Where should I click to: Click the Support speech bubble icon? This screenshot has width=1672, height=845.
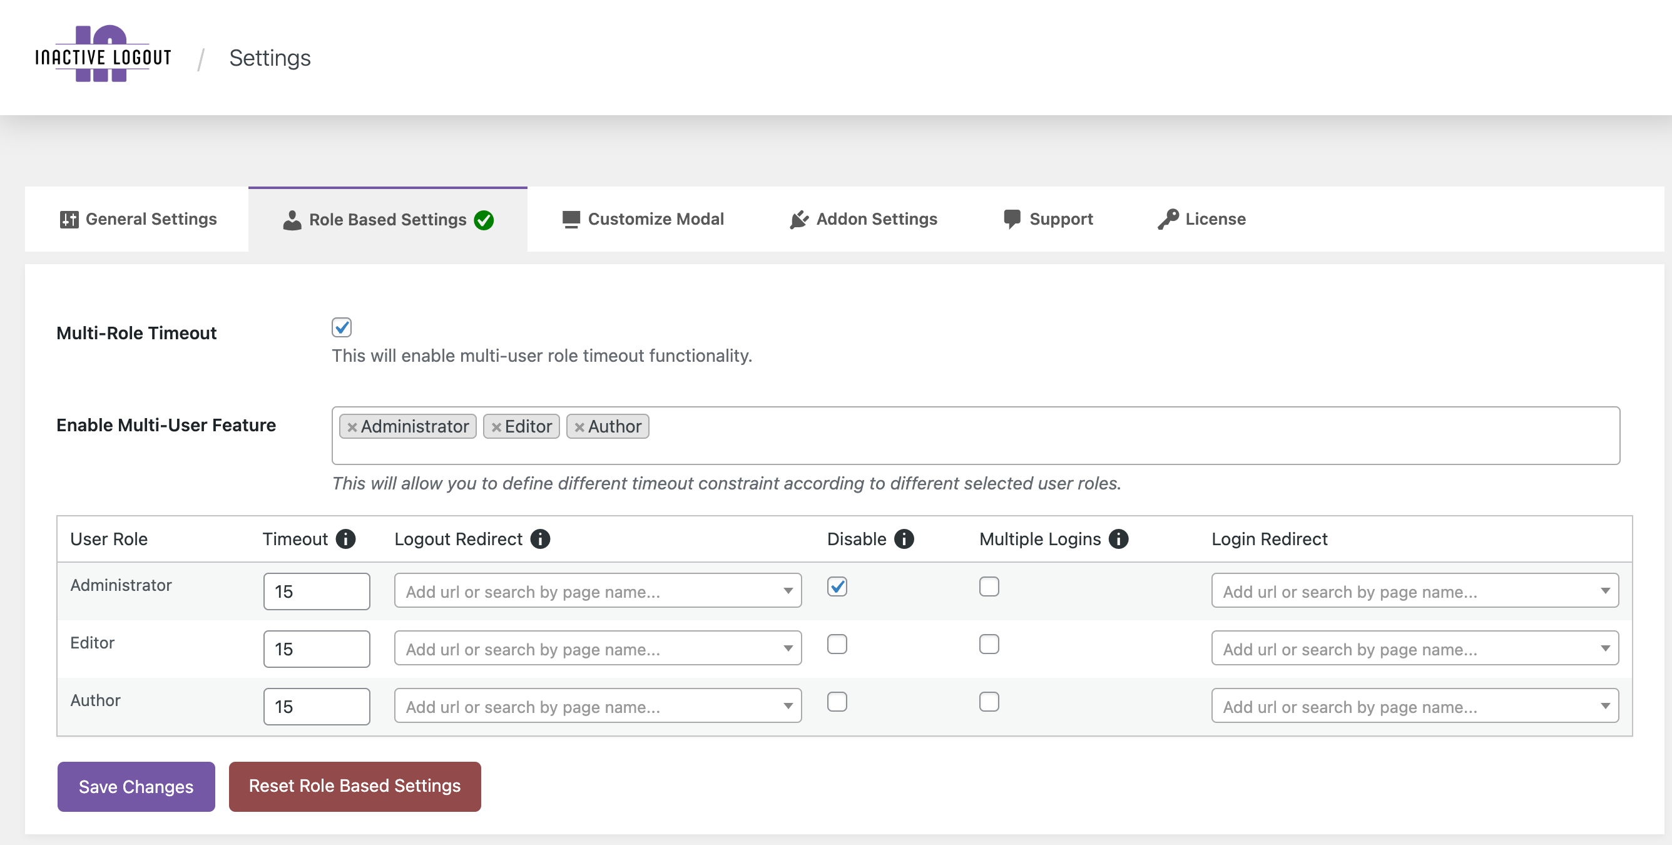[x=1012, y=220]
